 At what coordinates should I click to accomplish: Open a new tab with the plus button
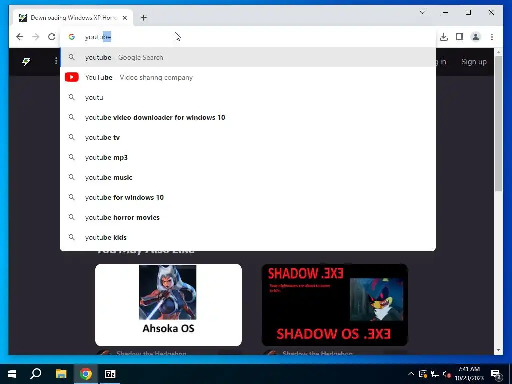144,18
